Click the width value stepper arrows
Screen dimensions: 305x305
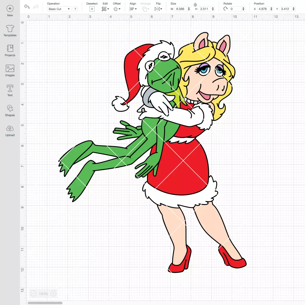(x=189, y=9)
